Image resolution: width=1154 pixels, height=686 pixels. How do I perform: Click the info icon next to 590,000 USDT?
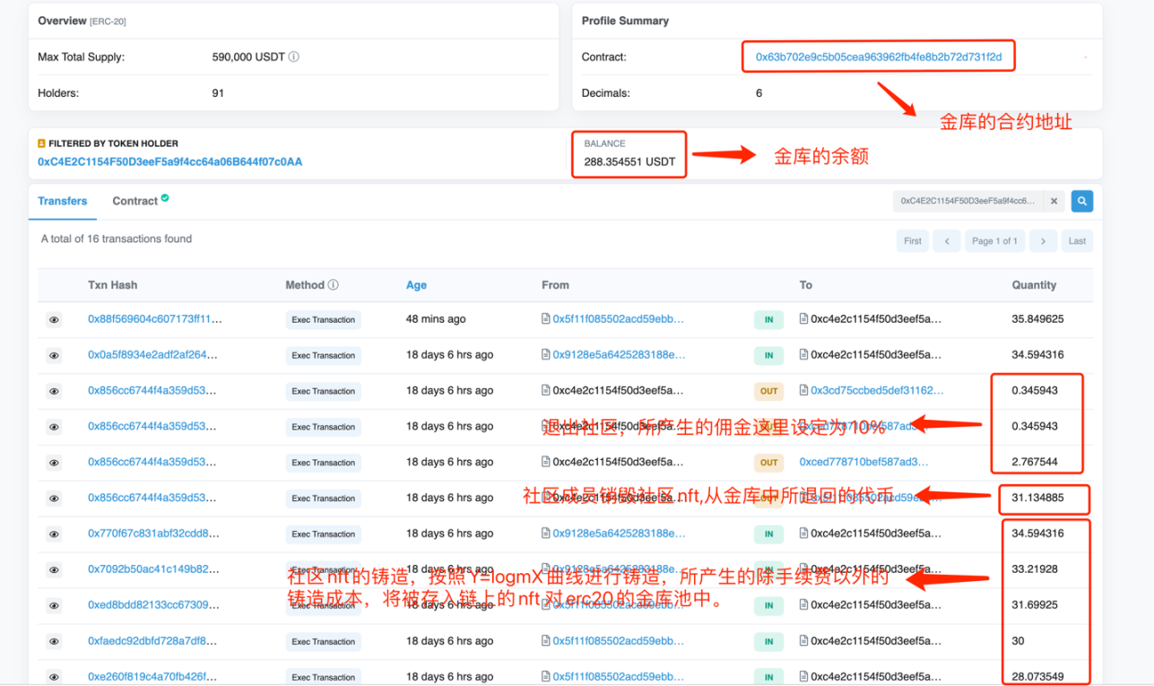coord(294,57)
